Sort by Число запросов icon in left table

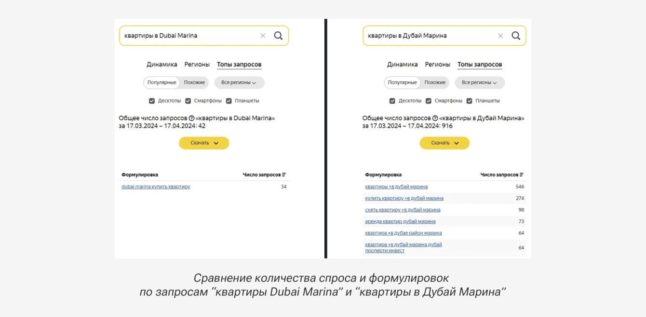pos(284,175)
